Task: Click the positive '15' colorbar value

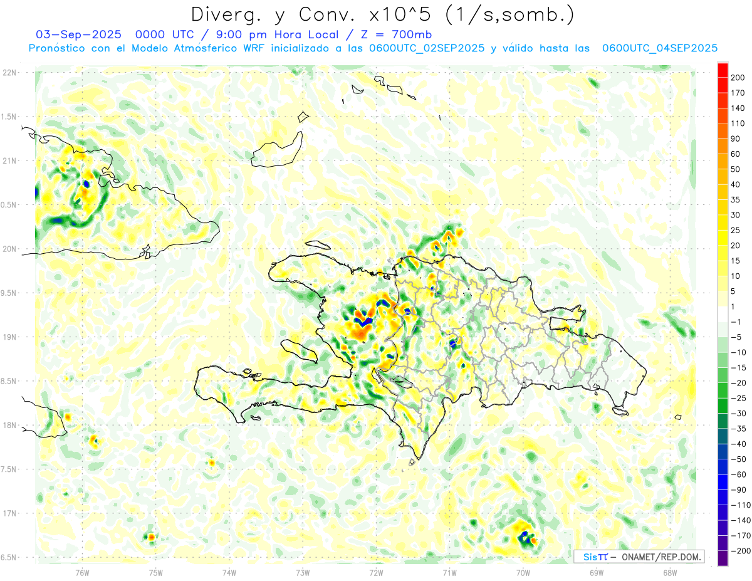Action: point(736,261)
